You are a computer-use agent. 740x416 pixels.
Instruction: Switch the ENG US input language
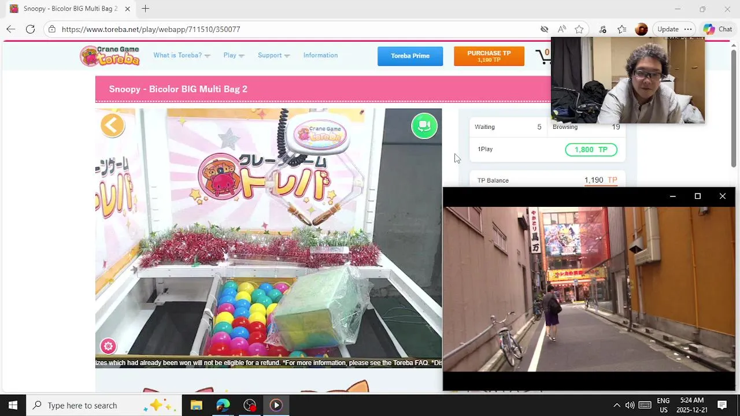coord(663,405)
